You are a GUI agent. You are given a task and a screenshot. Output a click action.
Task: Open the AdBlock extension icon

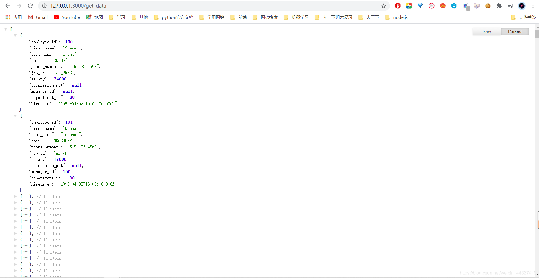398,6
